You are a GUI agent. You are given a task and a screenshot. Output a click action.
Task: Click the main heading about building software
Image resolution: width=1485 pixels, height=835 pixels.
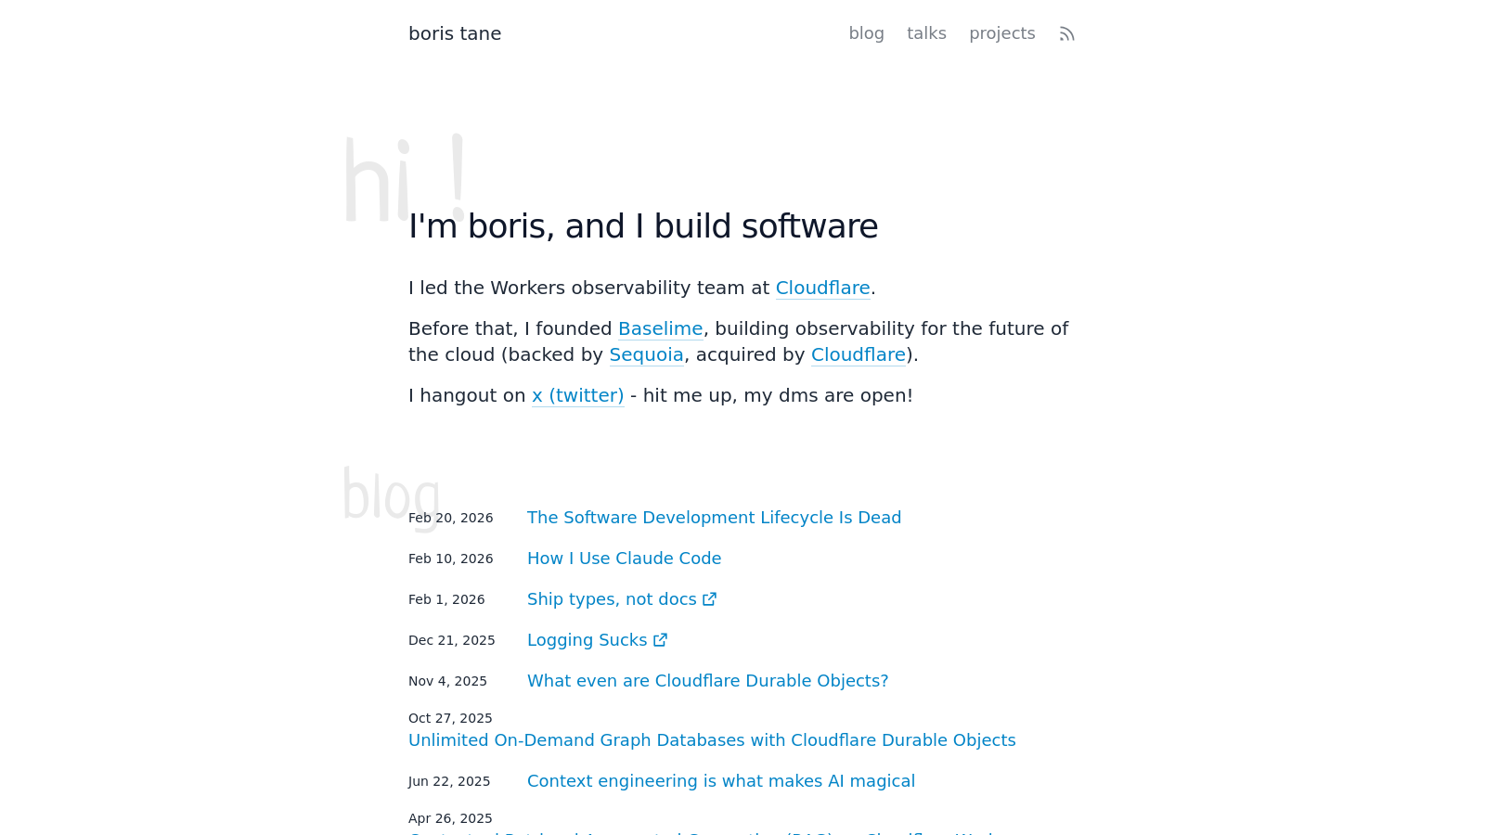643,226
